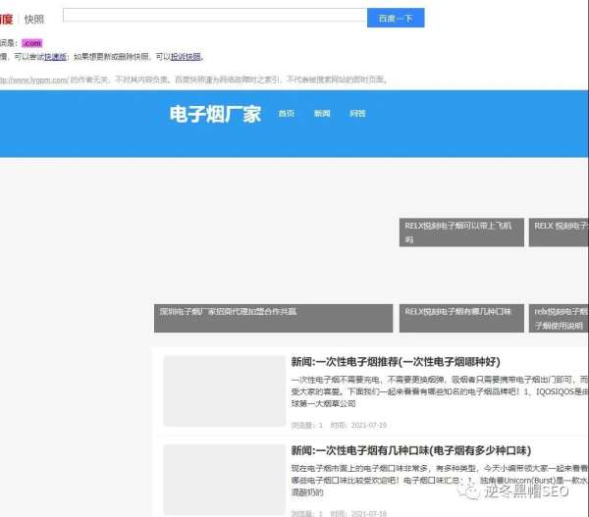Open the 投诉快照 link
This screenshot has height=517, width=589.
click(x=186, y=57)
